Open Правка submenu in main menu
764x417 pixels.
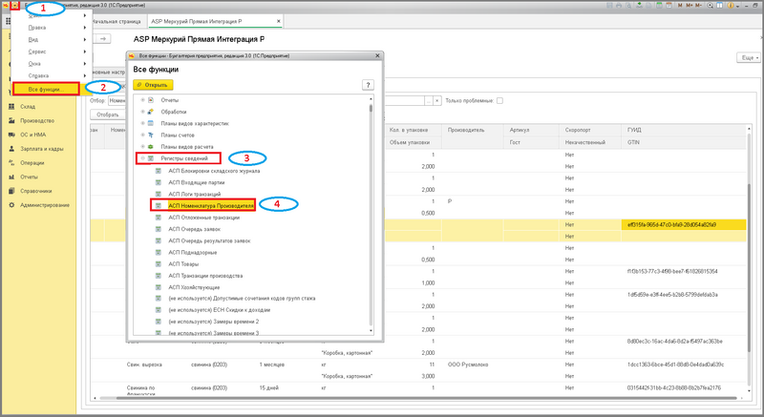[x=52, y=28]
